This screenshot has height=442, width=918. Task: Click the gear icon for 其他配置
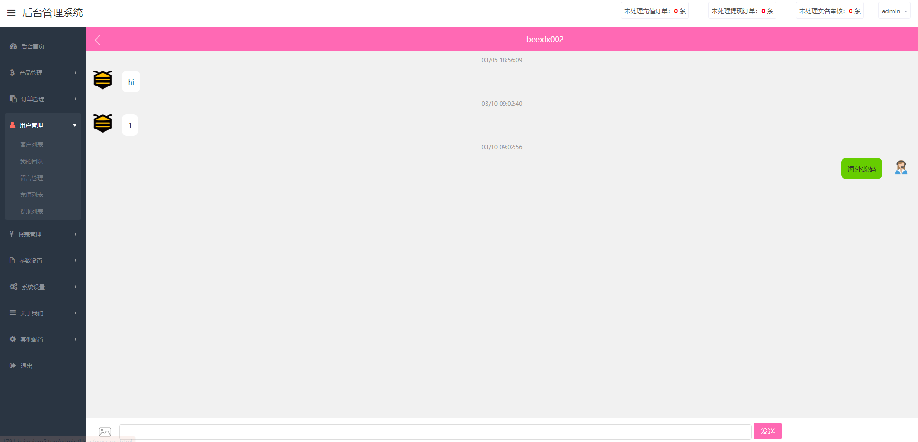[13, 339]
